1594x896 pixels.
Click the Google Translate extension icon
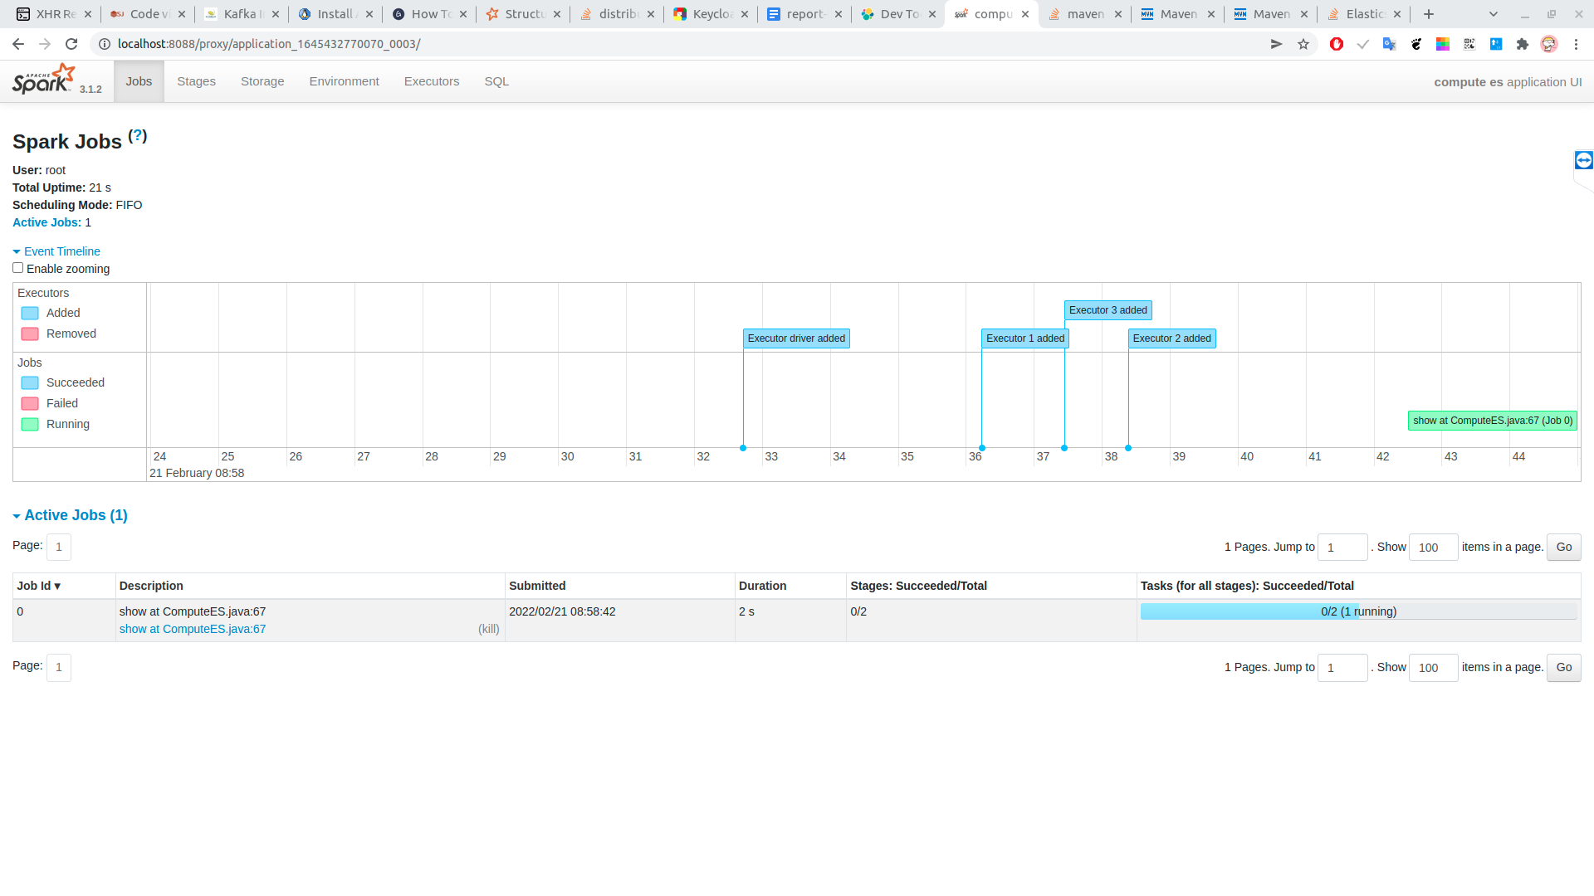(1389, 44)
